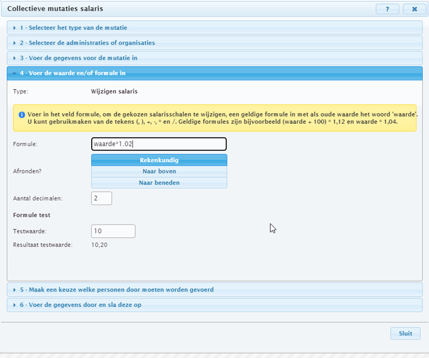429x358 pixels.
Task: Select Naar boven rounding option
Action: coord(159,171)
